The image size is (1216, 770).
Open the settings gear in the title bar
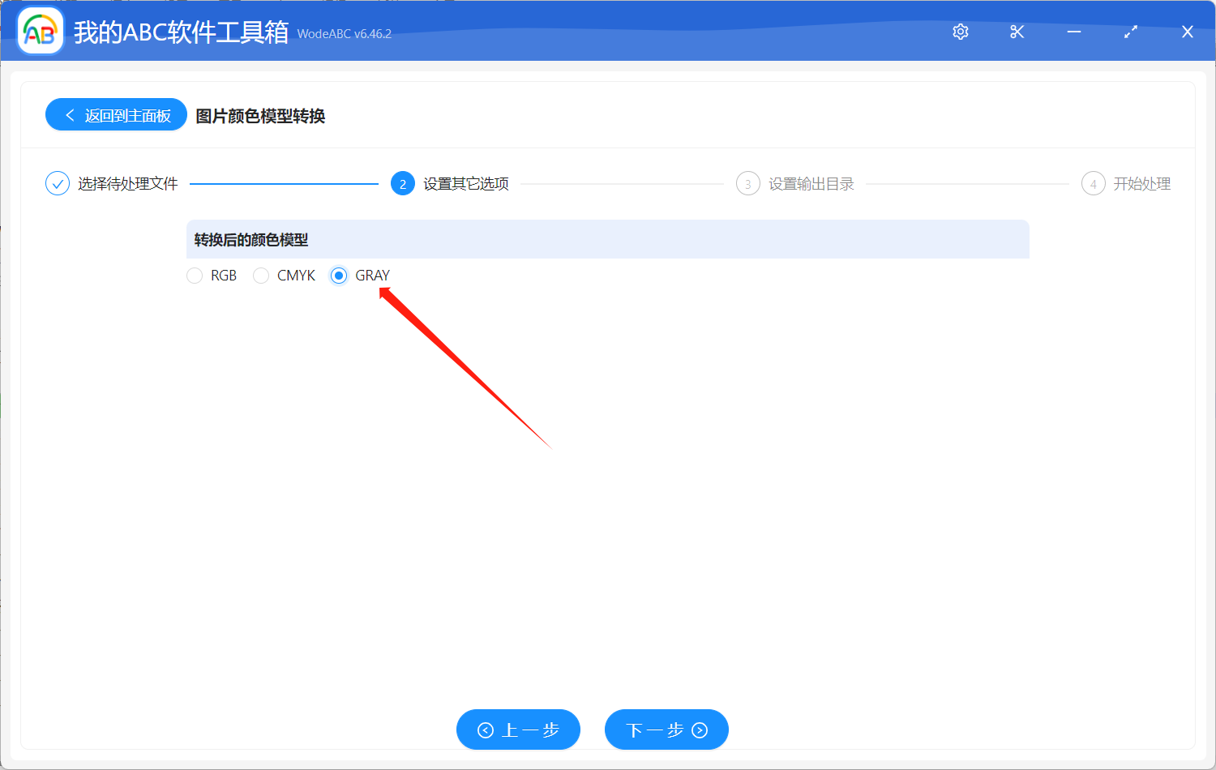[960, 32]
